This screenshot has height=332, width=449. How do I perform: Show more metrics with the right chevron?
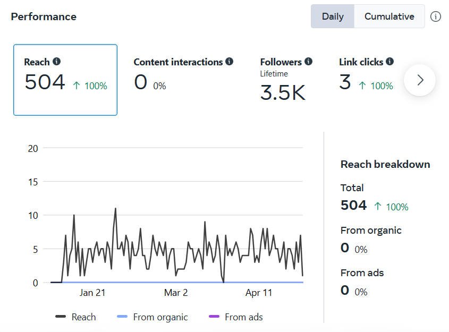click(x=420, y=80)
